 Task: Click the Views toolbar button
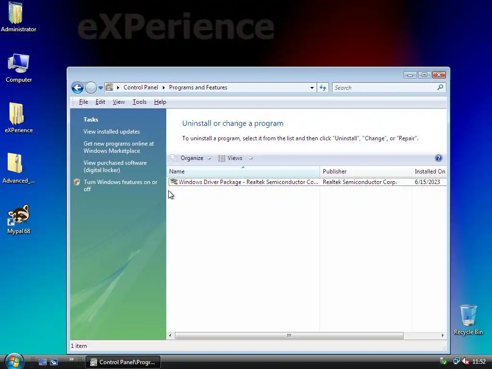click(x=231, y=158)
